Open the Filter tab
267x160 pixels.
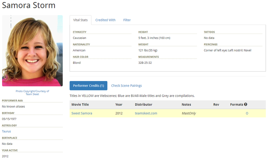coord(127,20)
